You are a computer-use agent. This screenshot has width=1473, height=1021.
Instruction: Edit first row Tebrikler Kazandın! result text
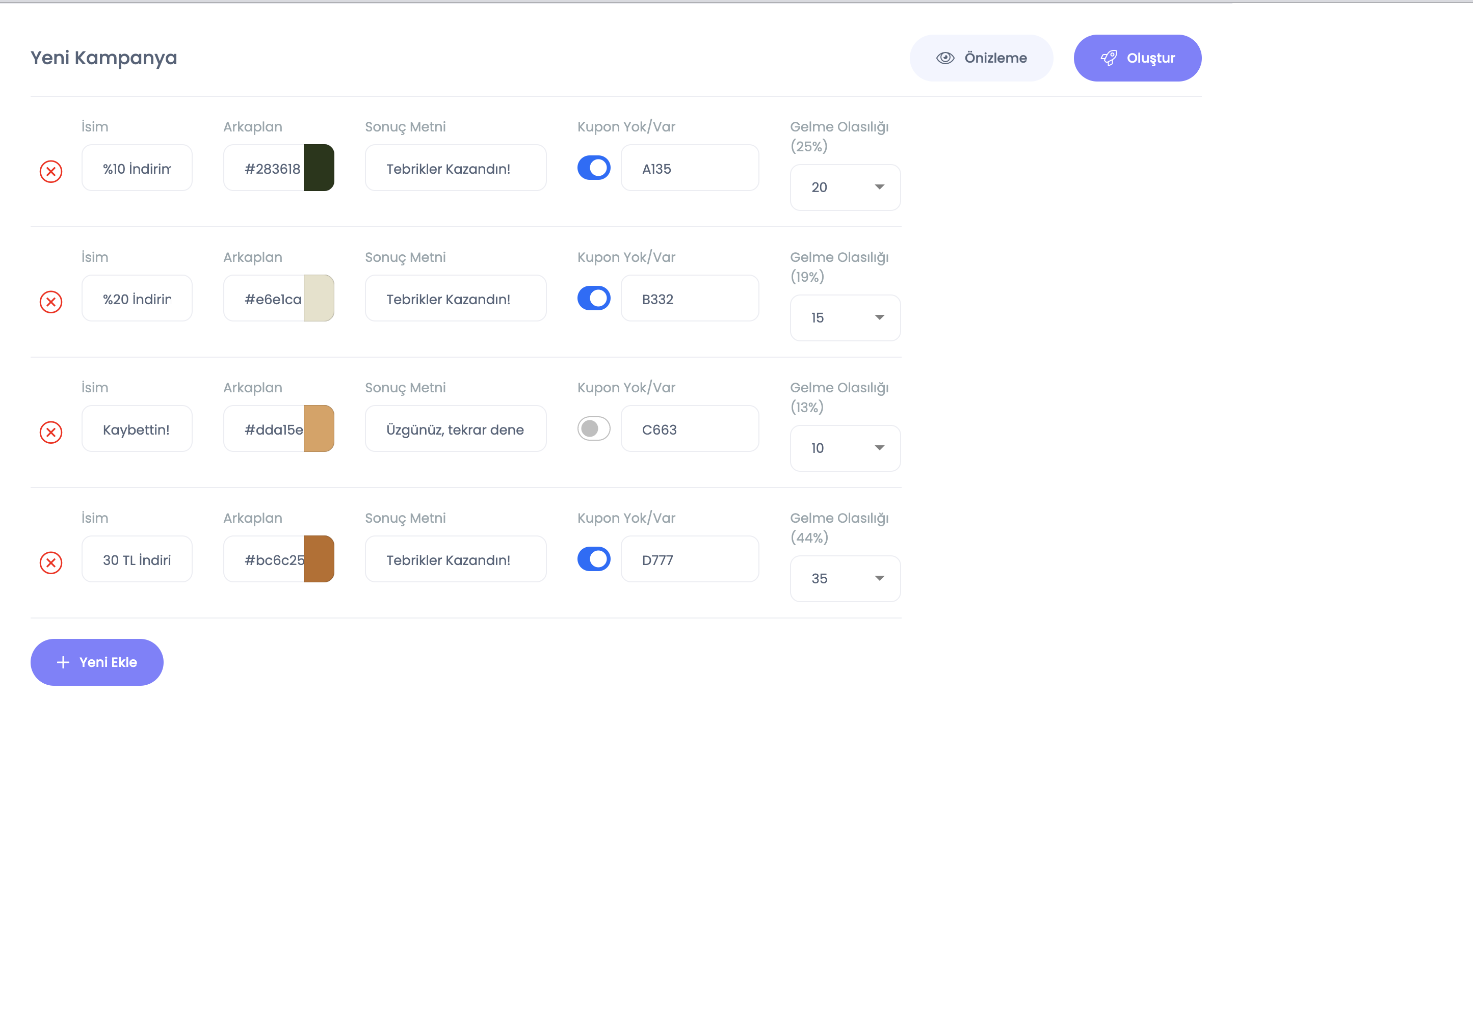pyautogui.click(x=456, y=168)
